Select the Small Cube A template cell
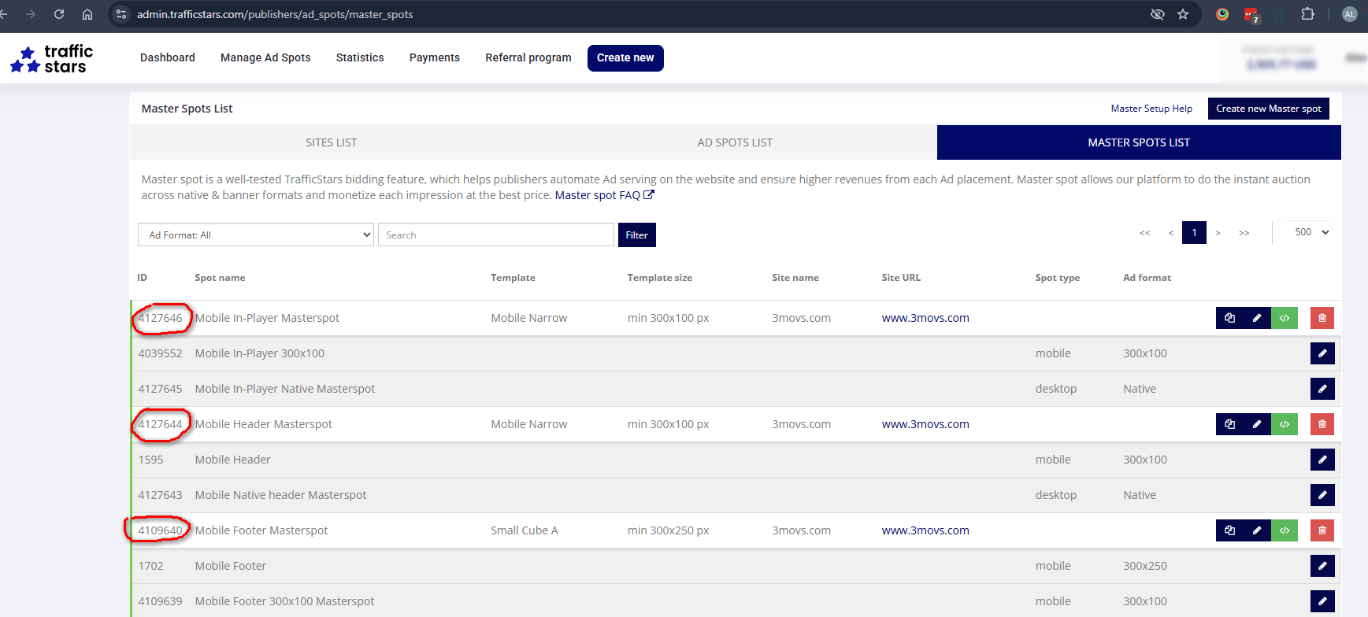 coord(525,530)
